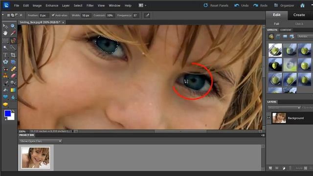The width and height of the screenshot is (313, 176).
Task: Choose New Selection mode in options bar
Action: coord(8,15)
